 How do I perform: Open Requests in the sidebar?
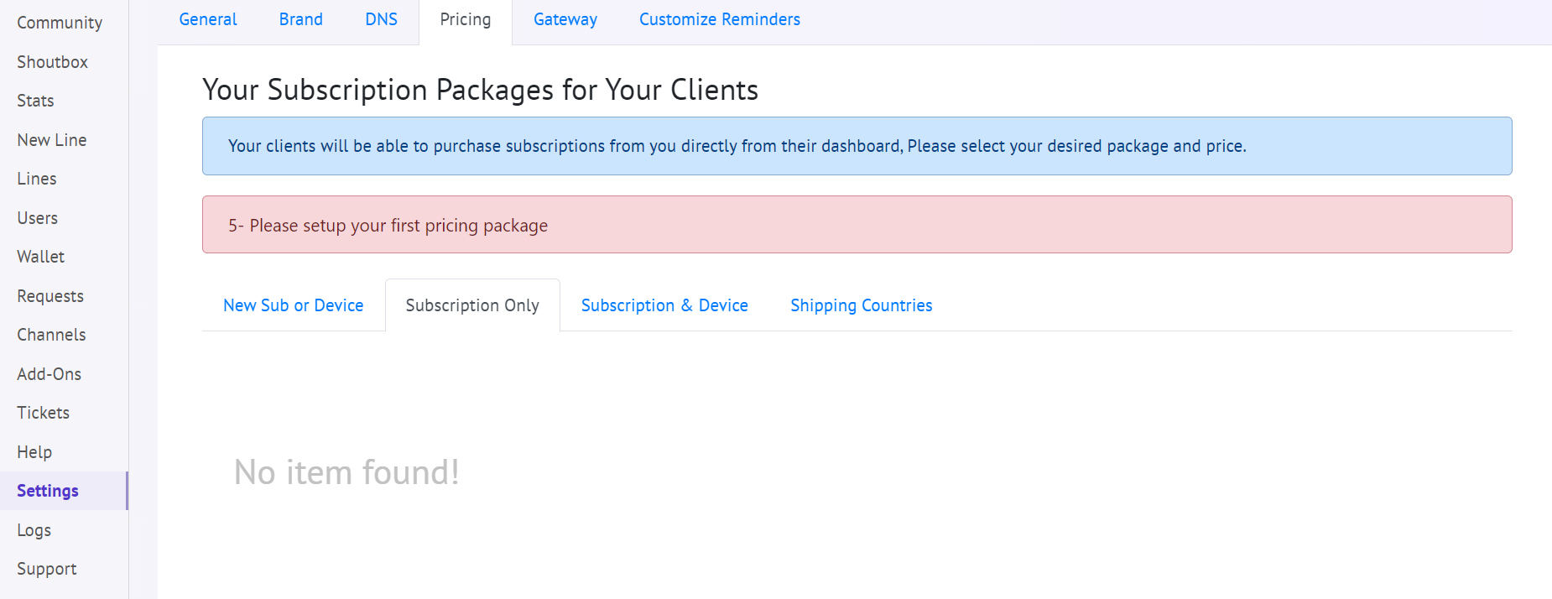[50, 296]
